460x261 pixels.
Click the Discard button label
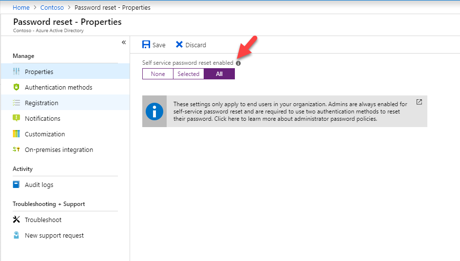196,45
